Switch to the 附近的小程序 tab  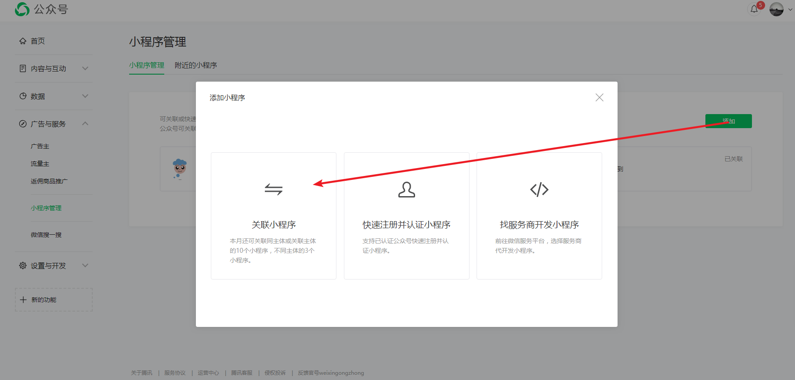[x=195, y=65]
